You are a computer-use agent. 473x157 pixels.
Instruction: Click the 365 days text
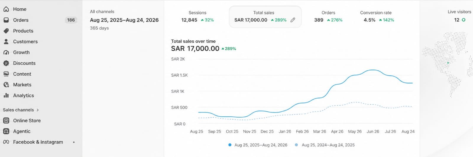click(99, 28)
